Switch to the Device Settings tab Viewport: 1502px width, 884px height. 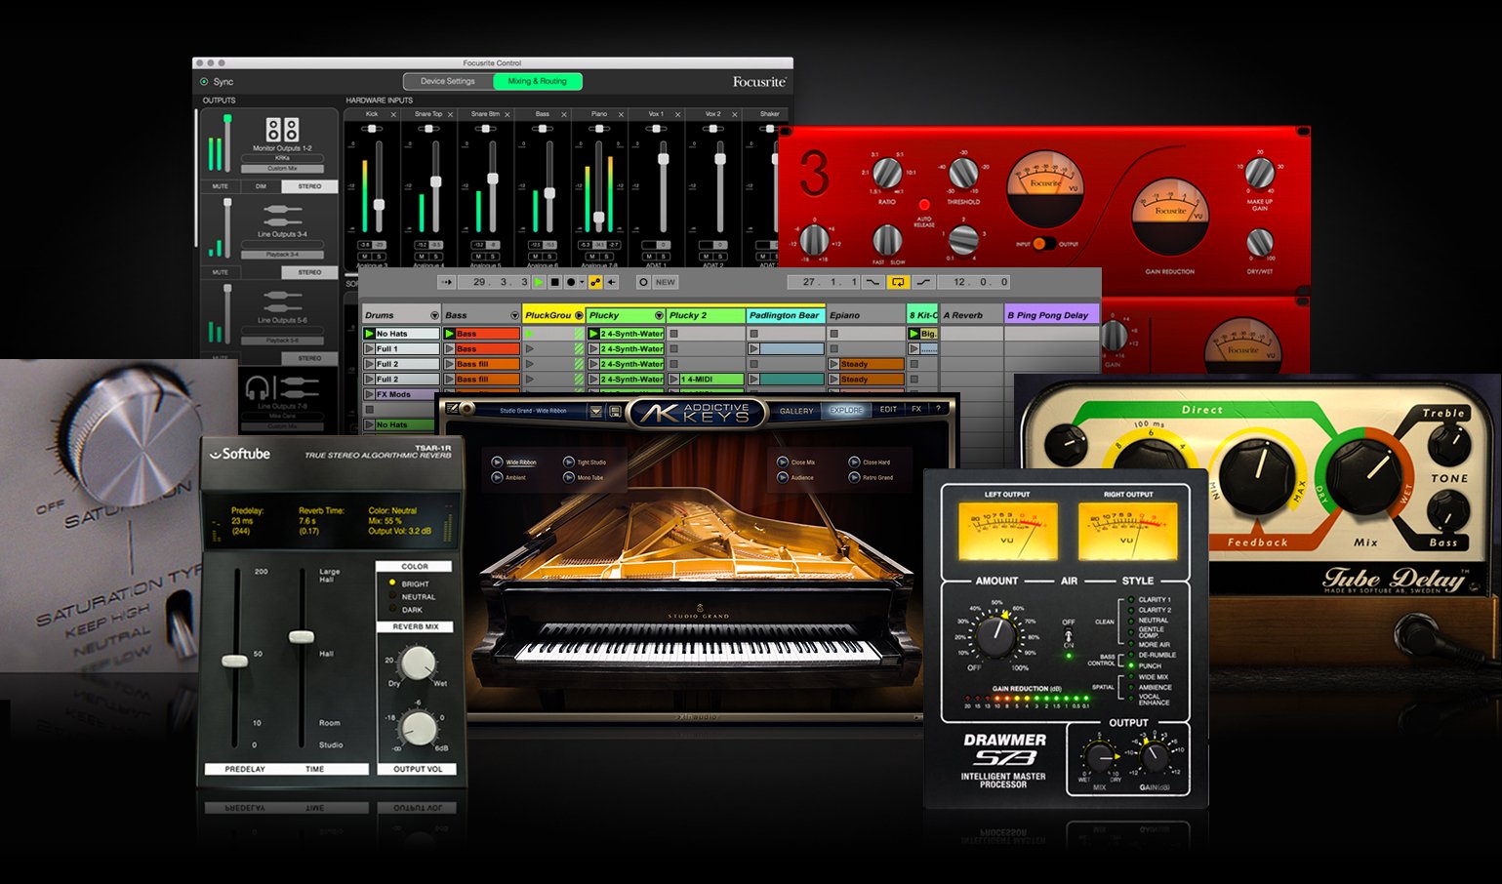point(448,81)
